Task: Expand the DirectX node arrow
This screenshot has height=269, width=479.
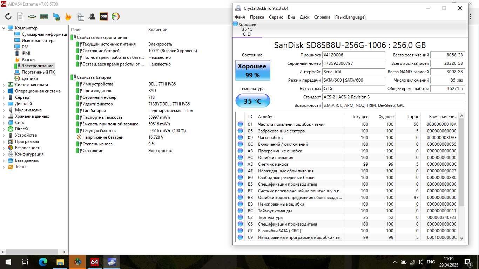Action: 4,129
